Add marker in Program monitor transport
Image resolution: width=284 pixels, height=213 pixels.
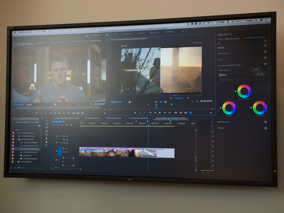coord(135,113)
